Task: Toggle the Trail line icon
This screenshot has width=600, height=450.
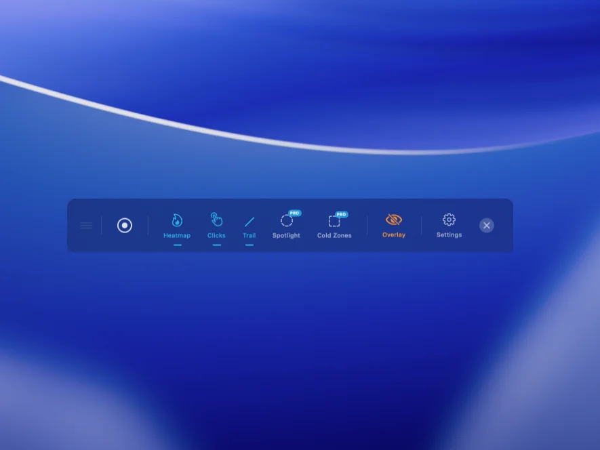Action: (249, 222)
